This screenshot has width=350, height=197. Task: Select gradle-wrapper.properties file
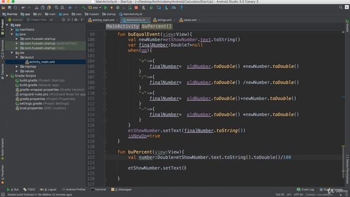(50, 90)
